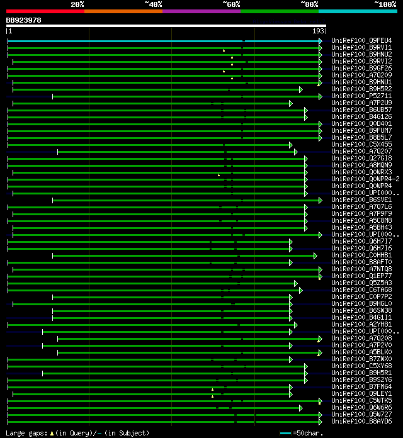
Task: Select the UniRef100_C5XY68 label
Action: [361, 366]
